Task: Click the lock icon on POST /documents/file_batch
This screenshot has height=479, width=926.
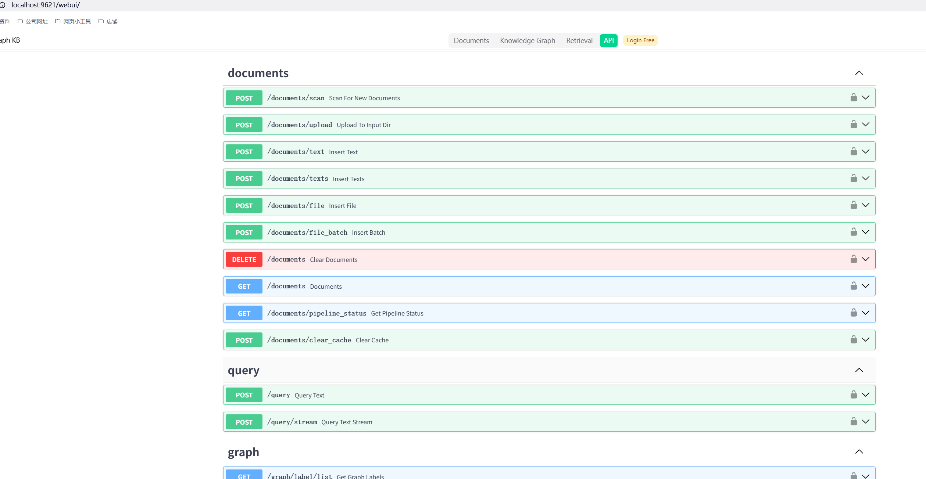Action: [853, 232]
